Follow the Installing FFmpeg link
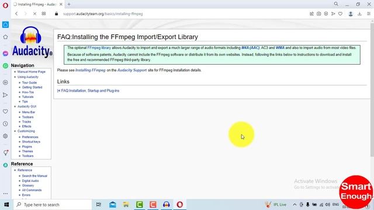 point(90,70)
